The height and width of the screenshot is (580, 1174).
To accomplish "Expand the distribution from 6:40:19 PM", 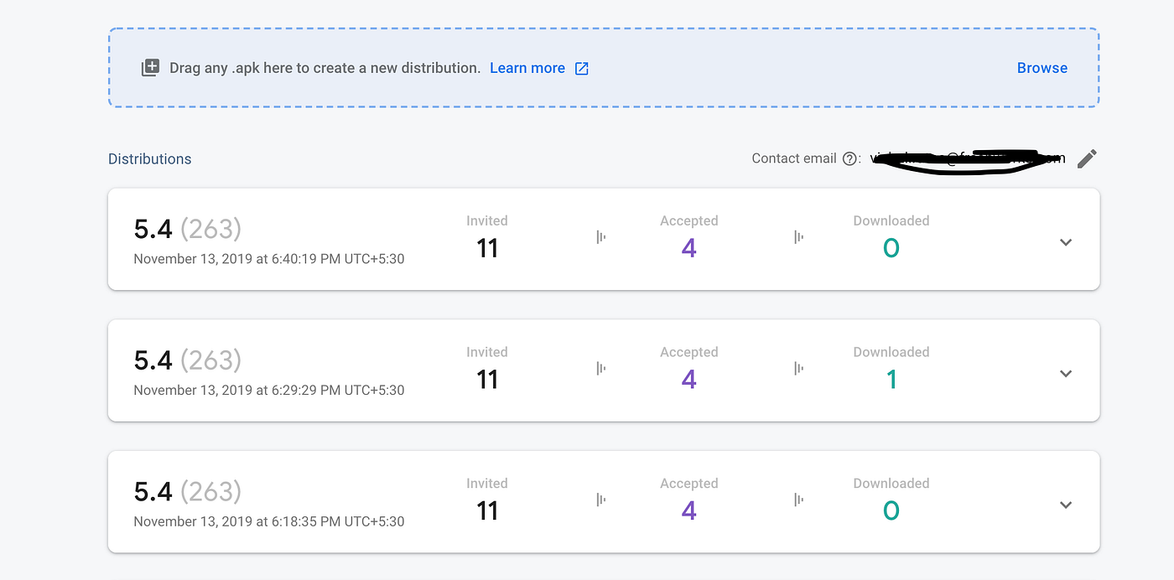I will [1066, 242].
